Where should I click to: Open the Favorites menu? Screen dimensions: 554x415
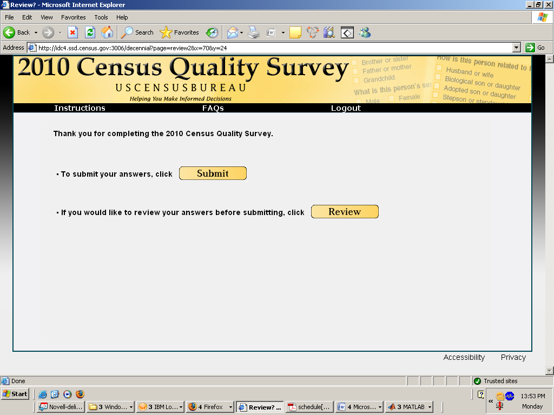point(74,17)
